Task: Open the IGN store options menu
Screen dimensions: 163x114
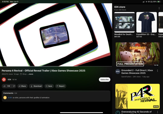Action: click(x=159, y=8)
